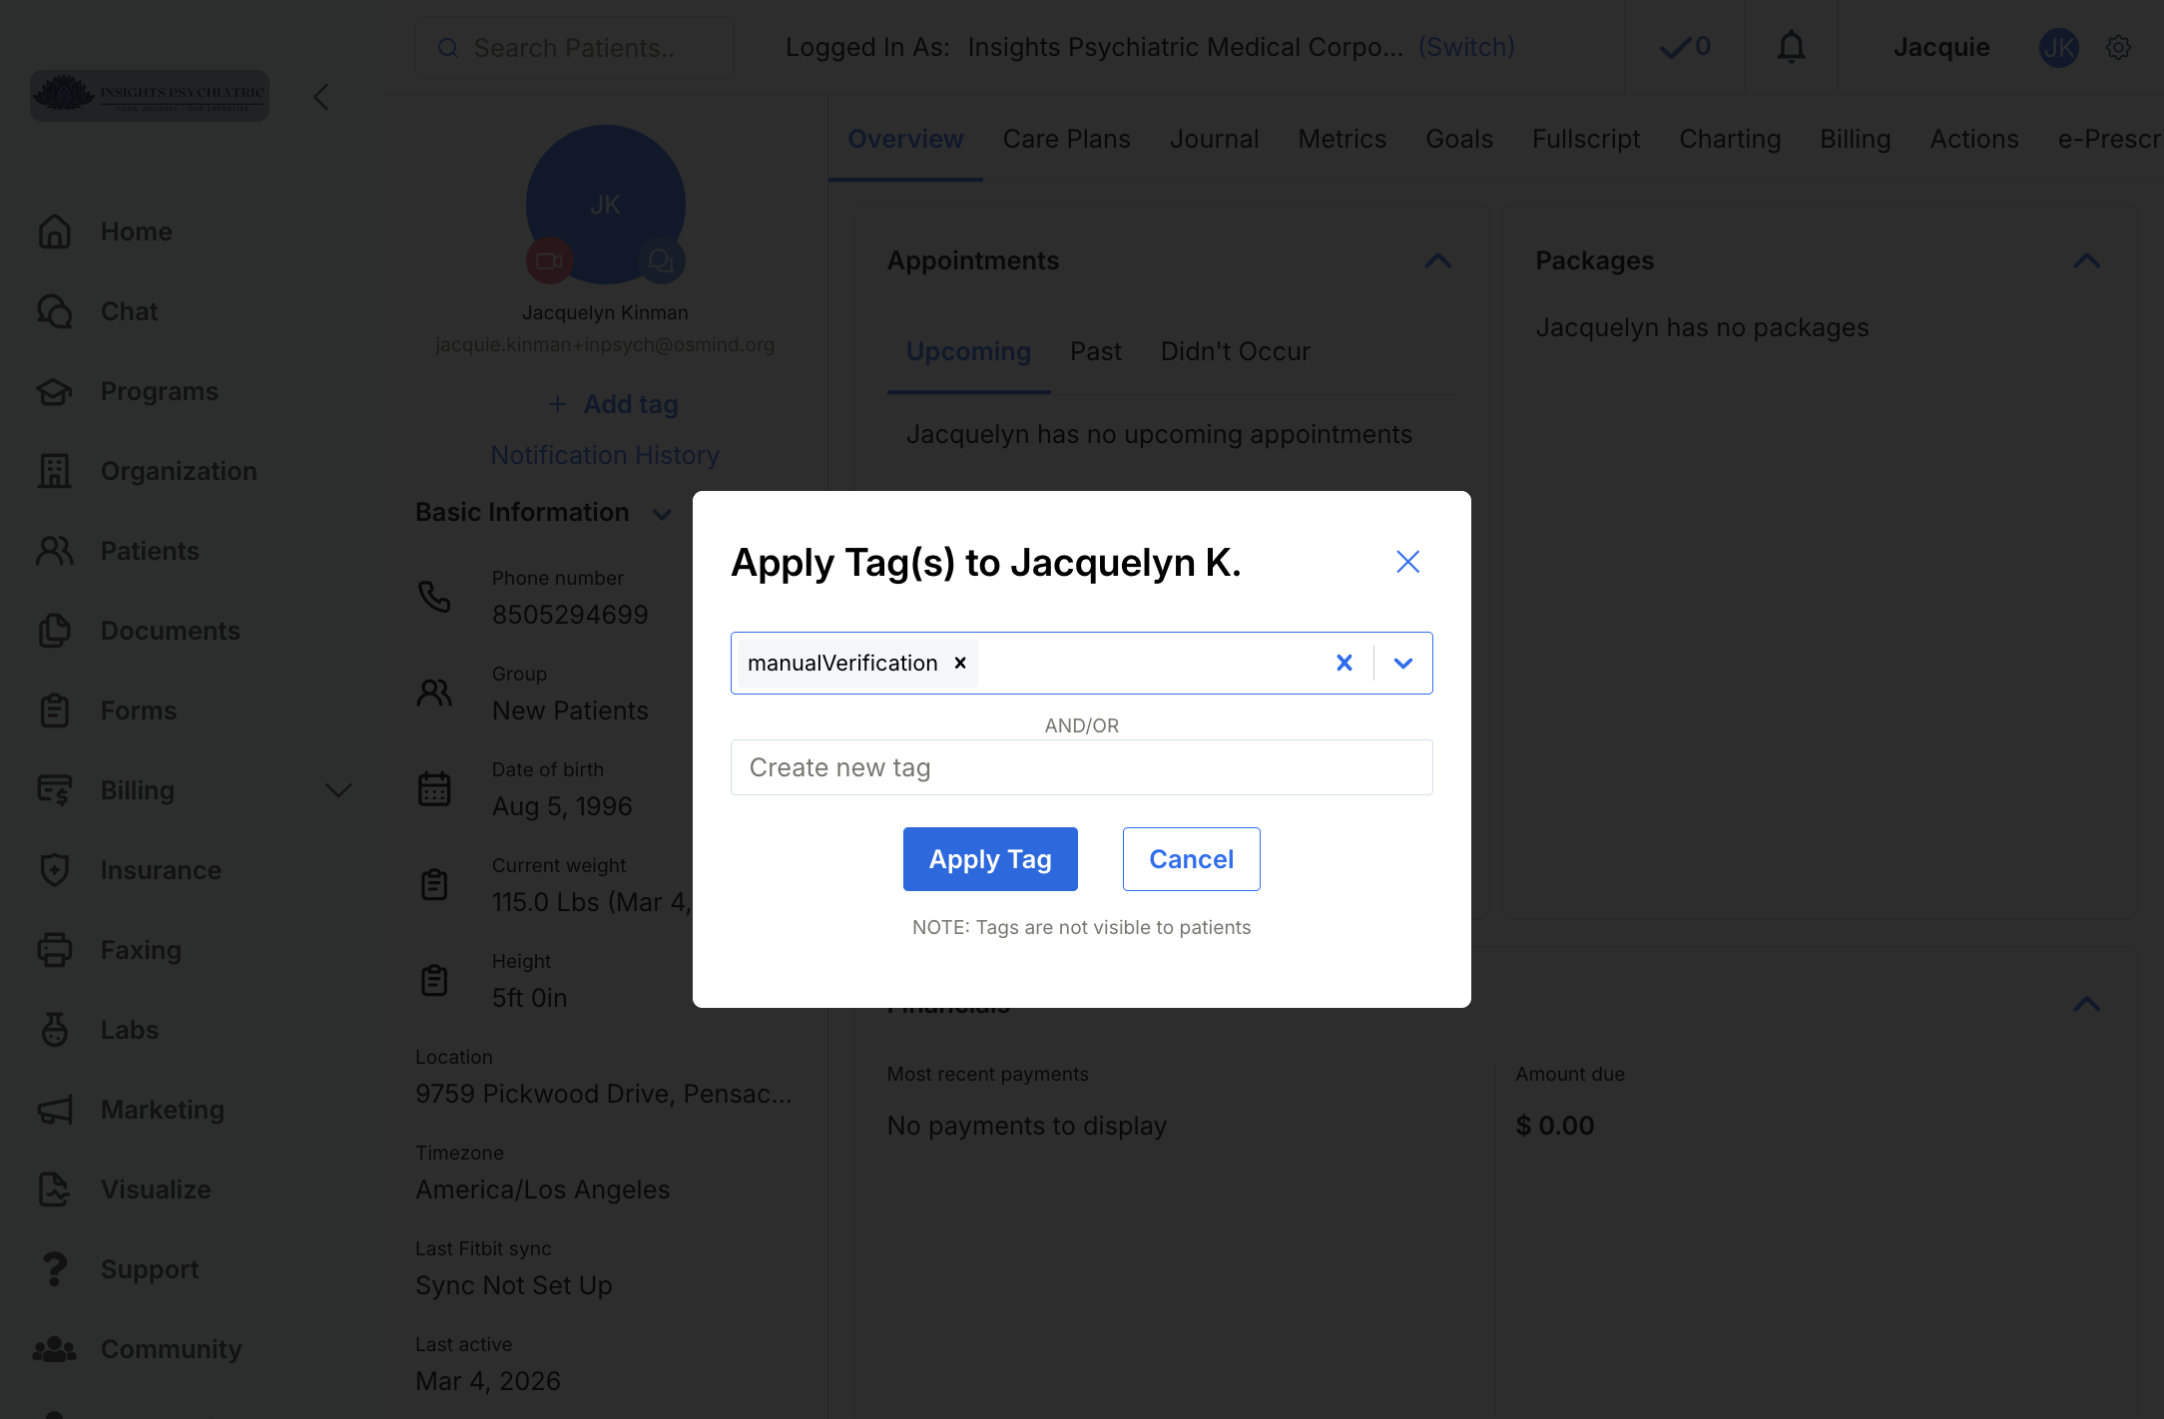Collapse the sidebar with the arrow

pyautogui.click(x=320, y=97)
